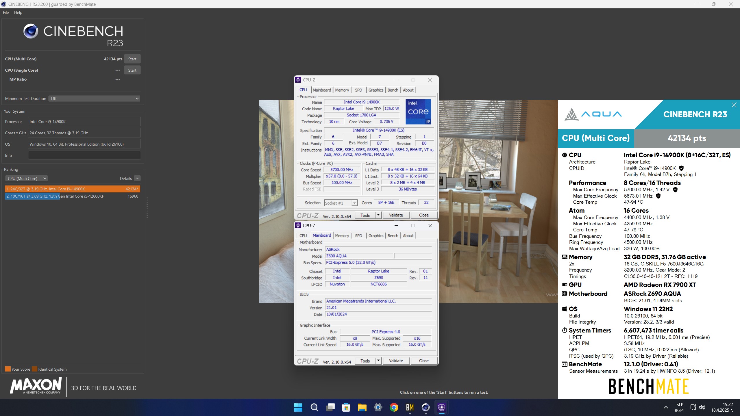Start the CPU Multi Core test

coord(132,59)
